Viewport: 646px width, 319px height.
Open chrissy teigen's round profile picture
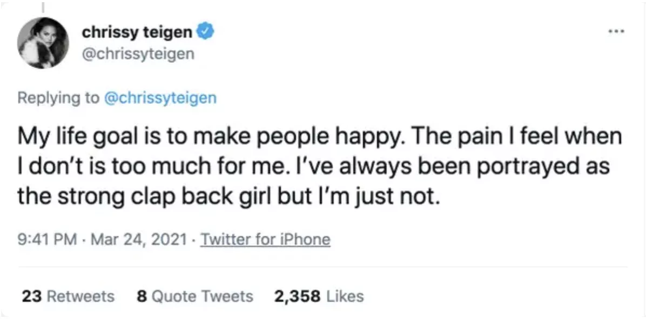(x=43, y=43)
